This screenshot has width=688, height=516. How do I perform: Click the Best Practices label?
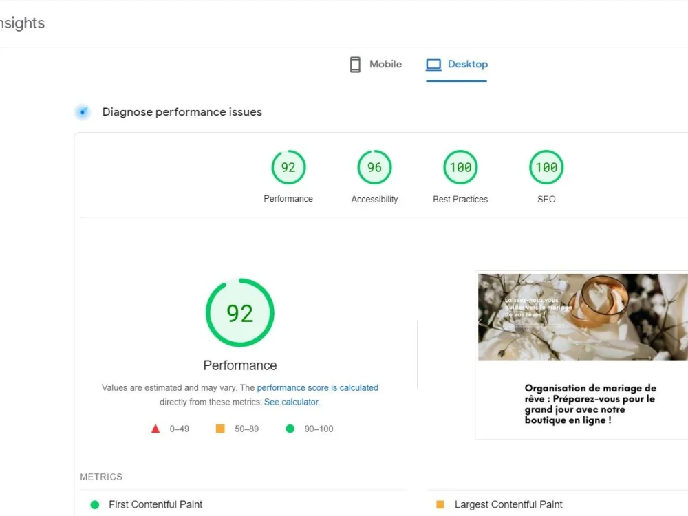[460, 200]
